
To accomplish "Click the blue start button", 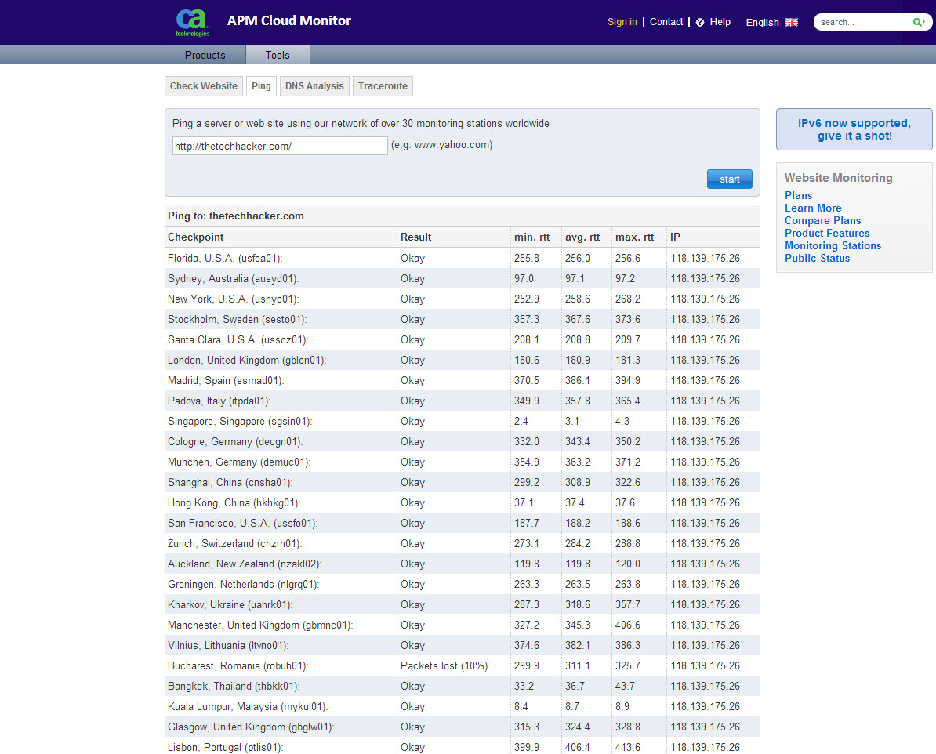I will tap(730, 179).
